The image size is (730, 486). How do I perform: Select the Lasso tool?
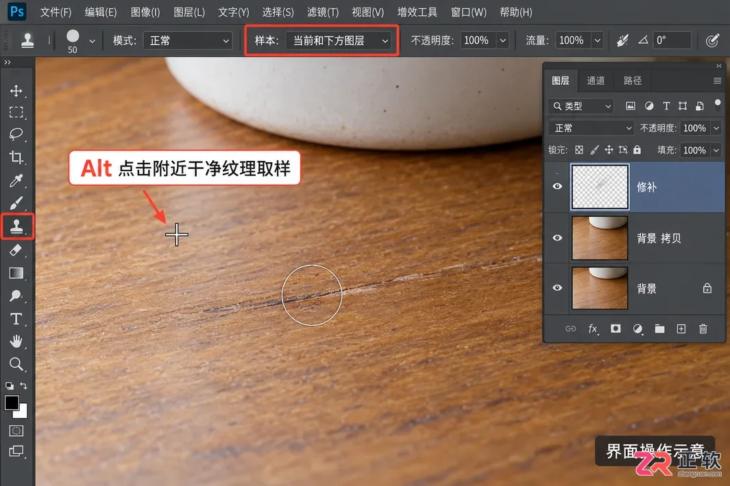click(16, 134)
